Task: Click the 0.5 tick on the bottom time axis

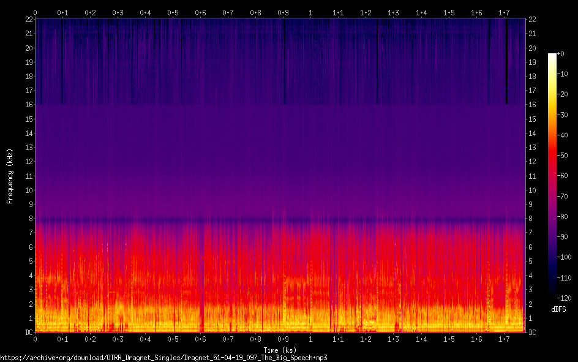Action: [173, 339]
